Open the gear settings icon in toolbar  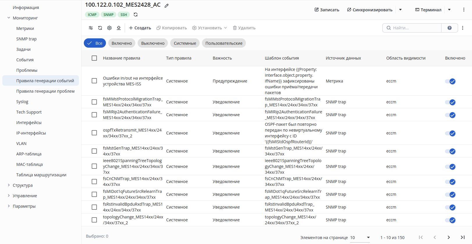(x=109, y=28)
